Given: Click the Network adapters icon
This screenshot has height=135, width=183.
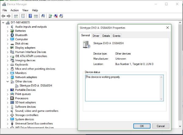Looking at the screenshot, I should [12, 77].
